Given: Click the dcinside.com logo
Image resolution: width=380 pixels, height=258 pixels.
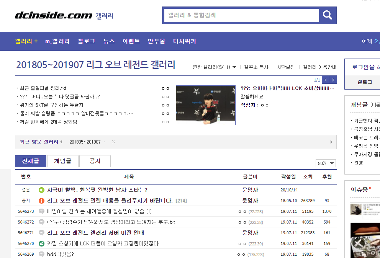Looking at the screenshot, I should point(54,16).
